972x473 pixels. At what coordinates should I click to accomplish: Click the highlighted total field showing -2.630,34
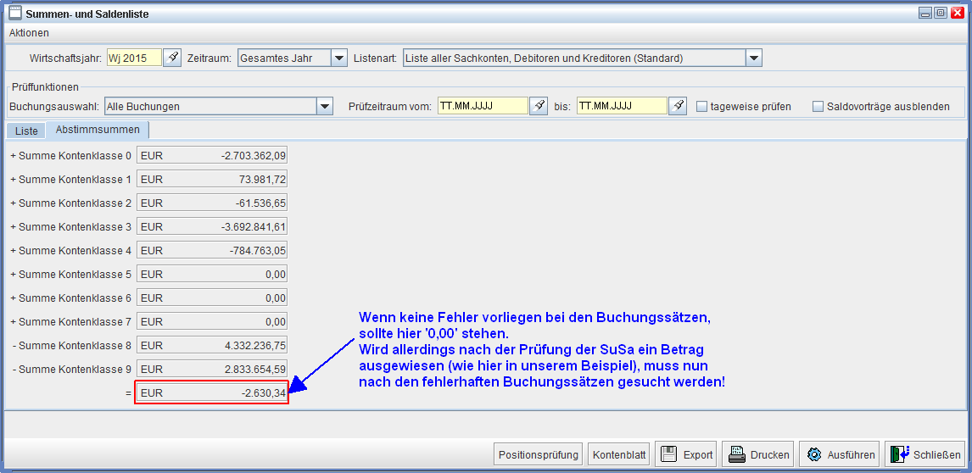(212, 393)
